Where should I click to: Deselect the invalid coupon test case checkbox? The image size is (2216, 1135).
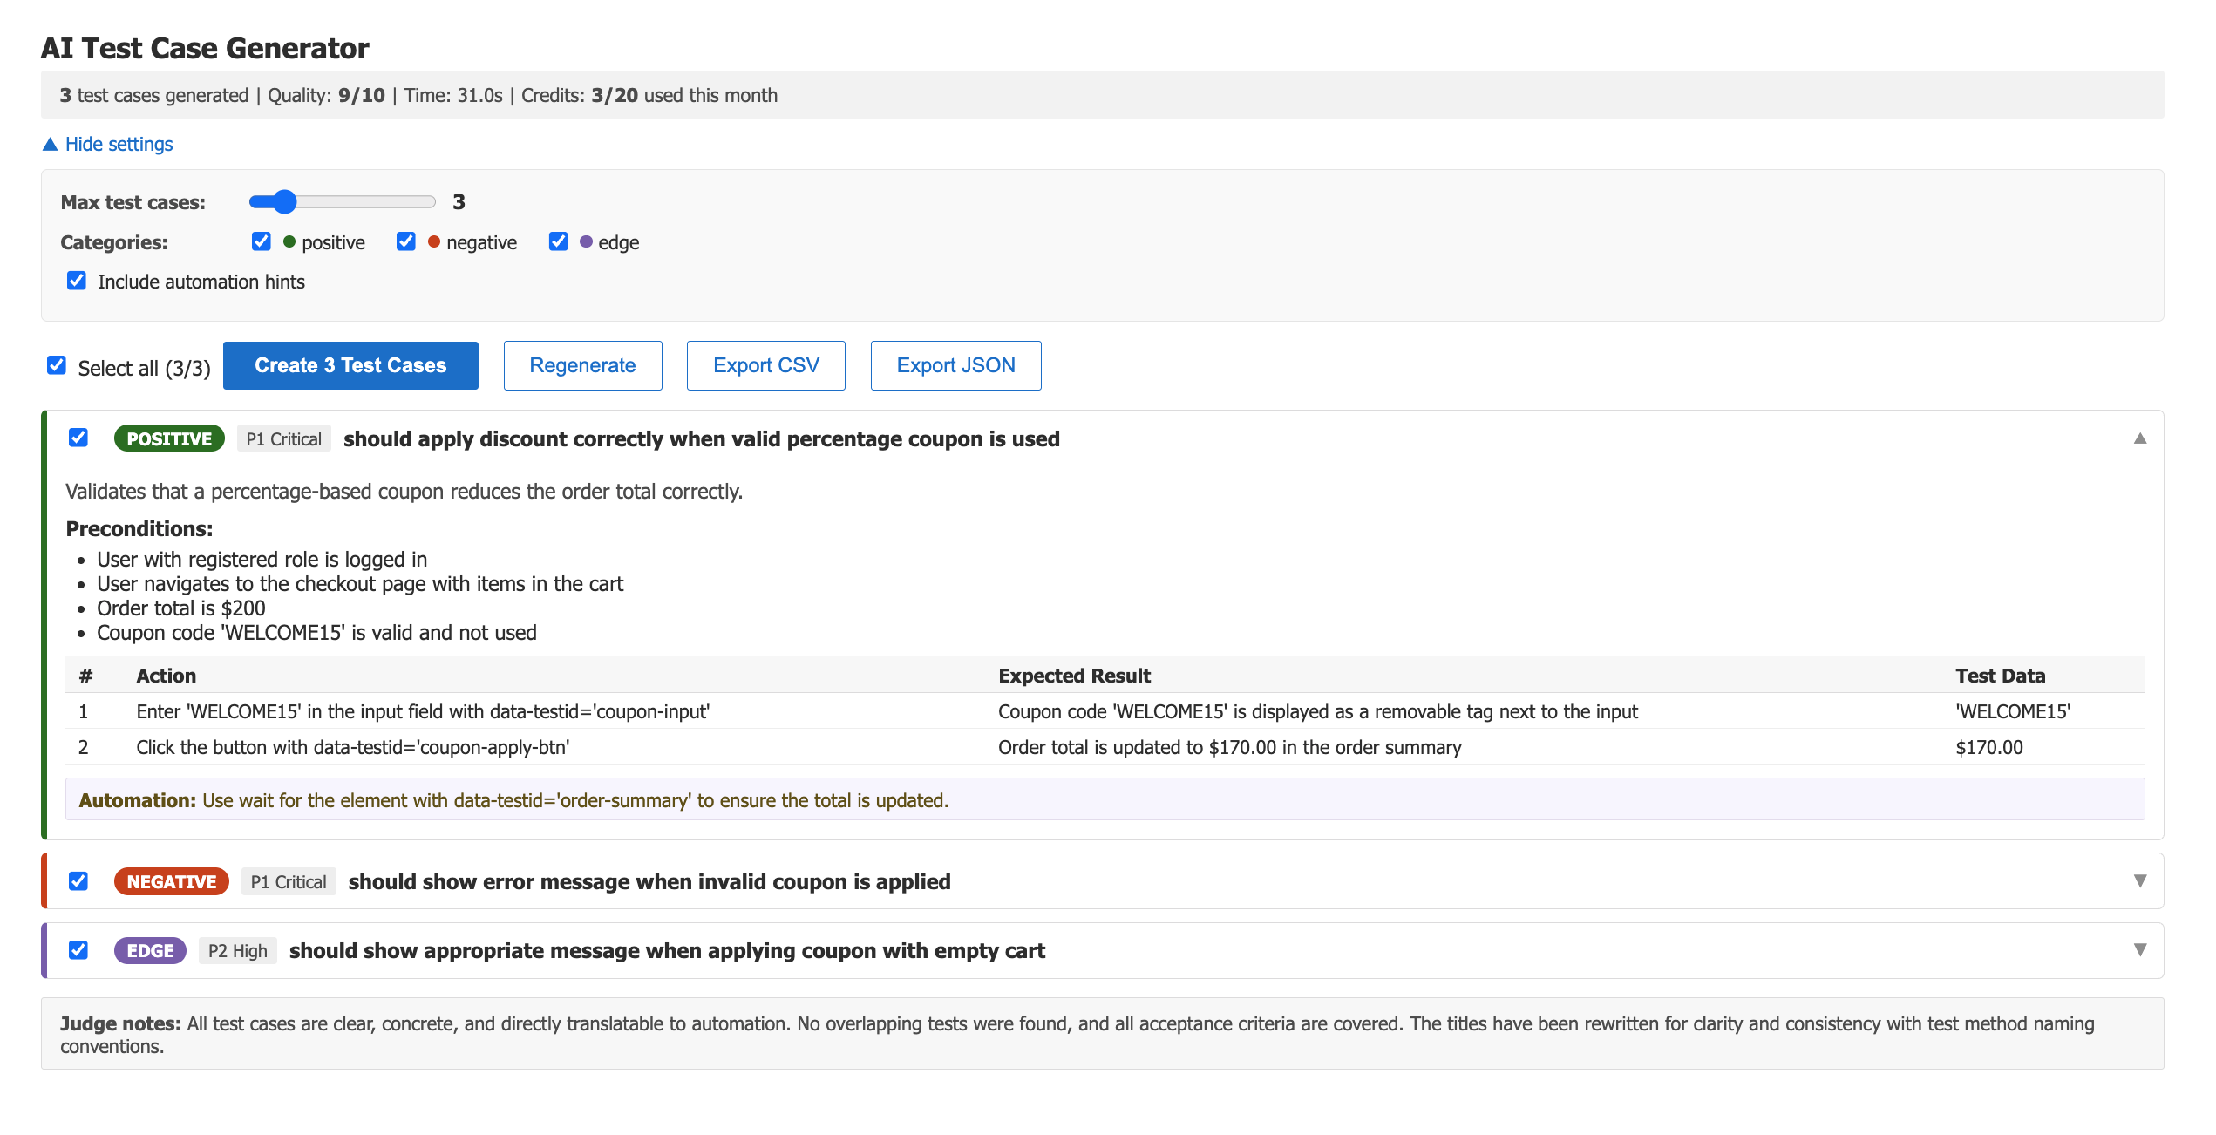click(x=78, y=881)
